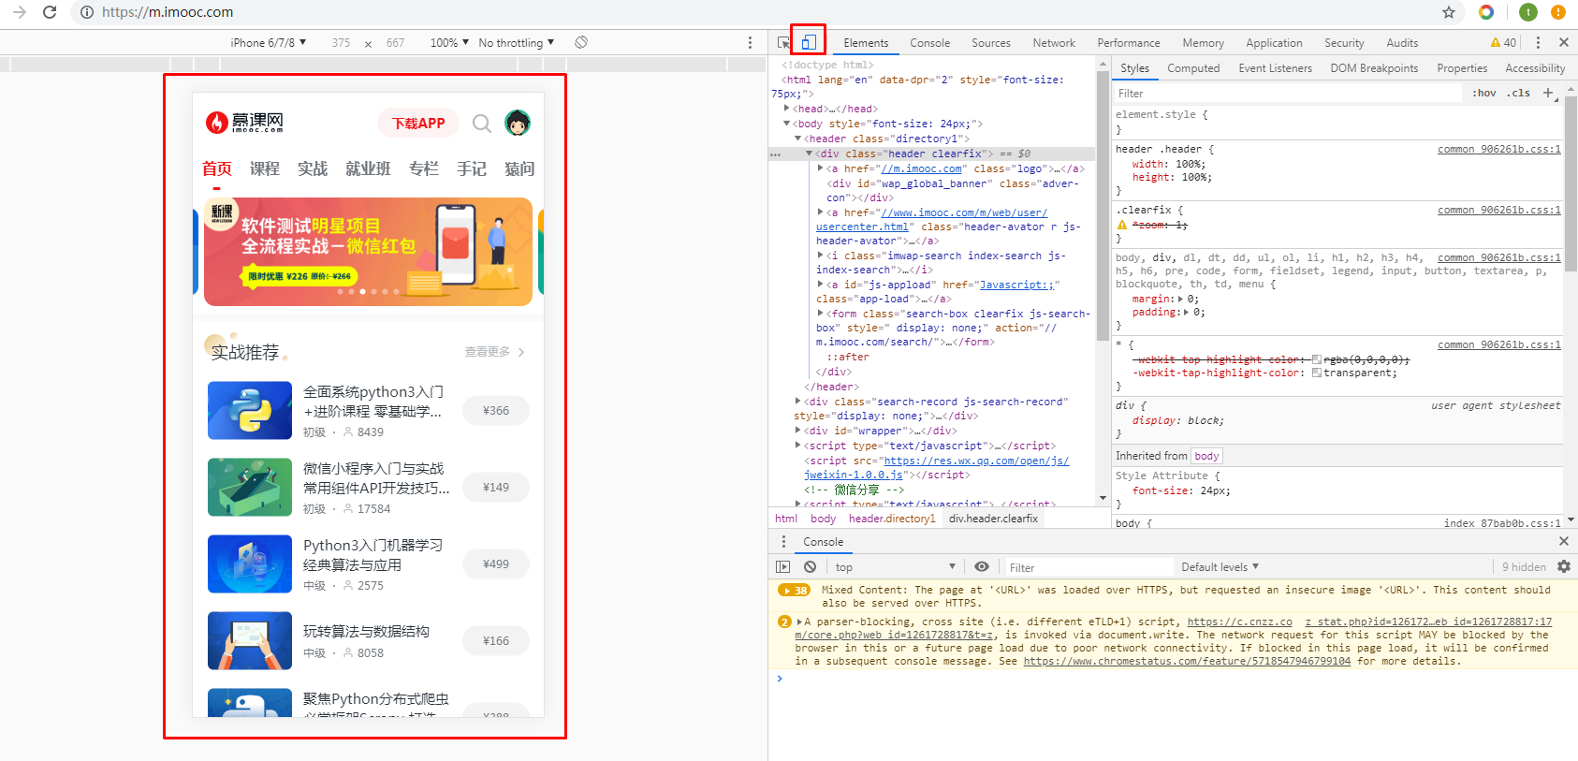The image size is (1578, 761).
Task: Bookmark this page with star icon
Action: pos(1449,12)
